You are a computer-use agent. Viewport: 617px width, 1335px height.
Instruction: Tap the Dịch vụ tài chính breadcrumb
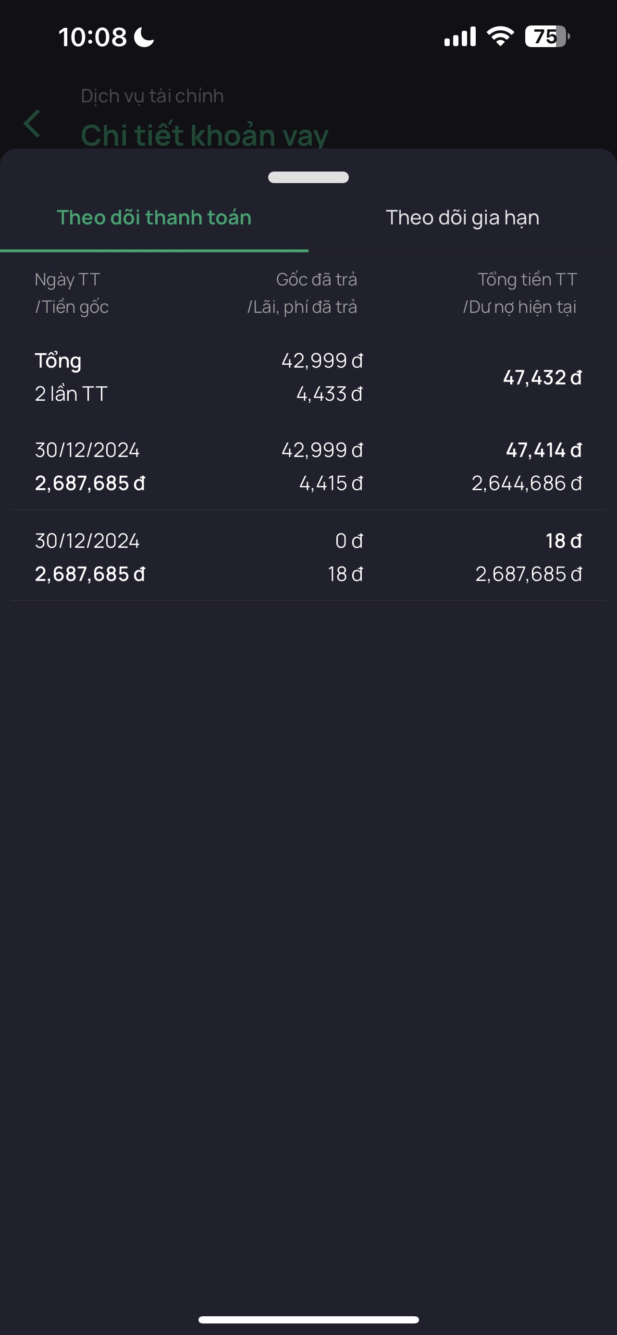point(152,96)
